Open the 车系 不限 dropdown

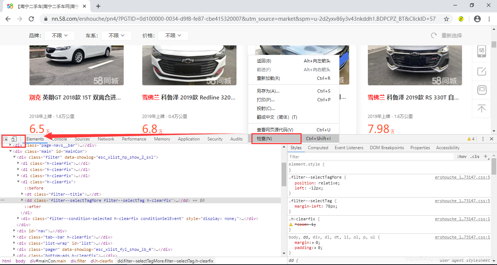point(116,36)
